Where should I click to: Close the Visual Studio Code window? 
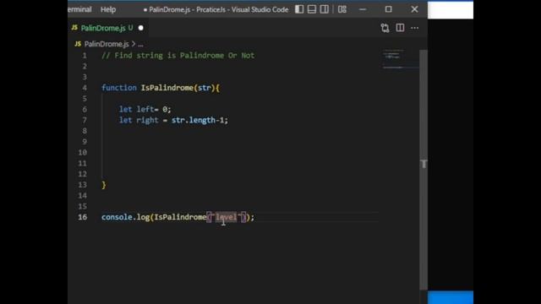pos(414,9)
